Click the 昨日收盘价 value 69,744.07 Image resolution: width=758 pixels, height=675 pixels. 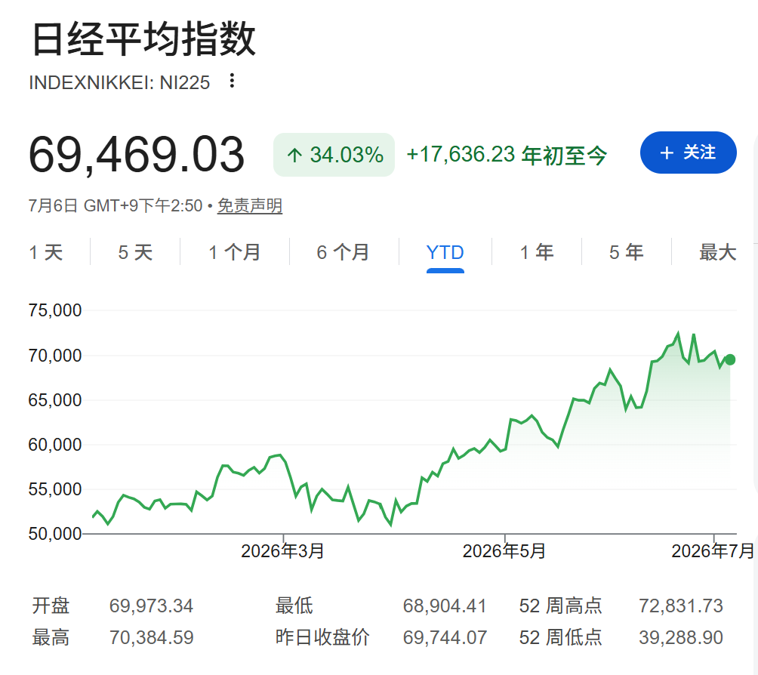pos(445,638)
